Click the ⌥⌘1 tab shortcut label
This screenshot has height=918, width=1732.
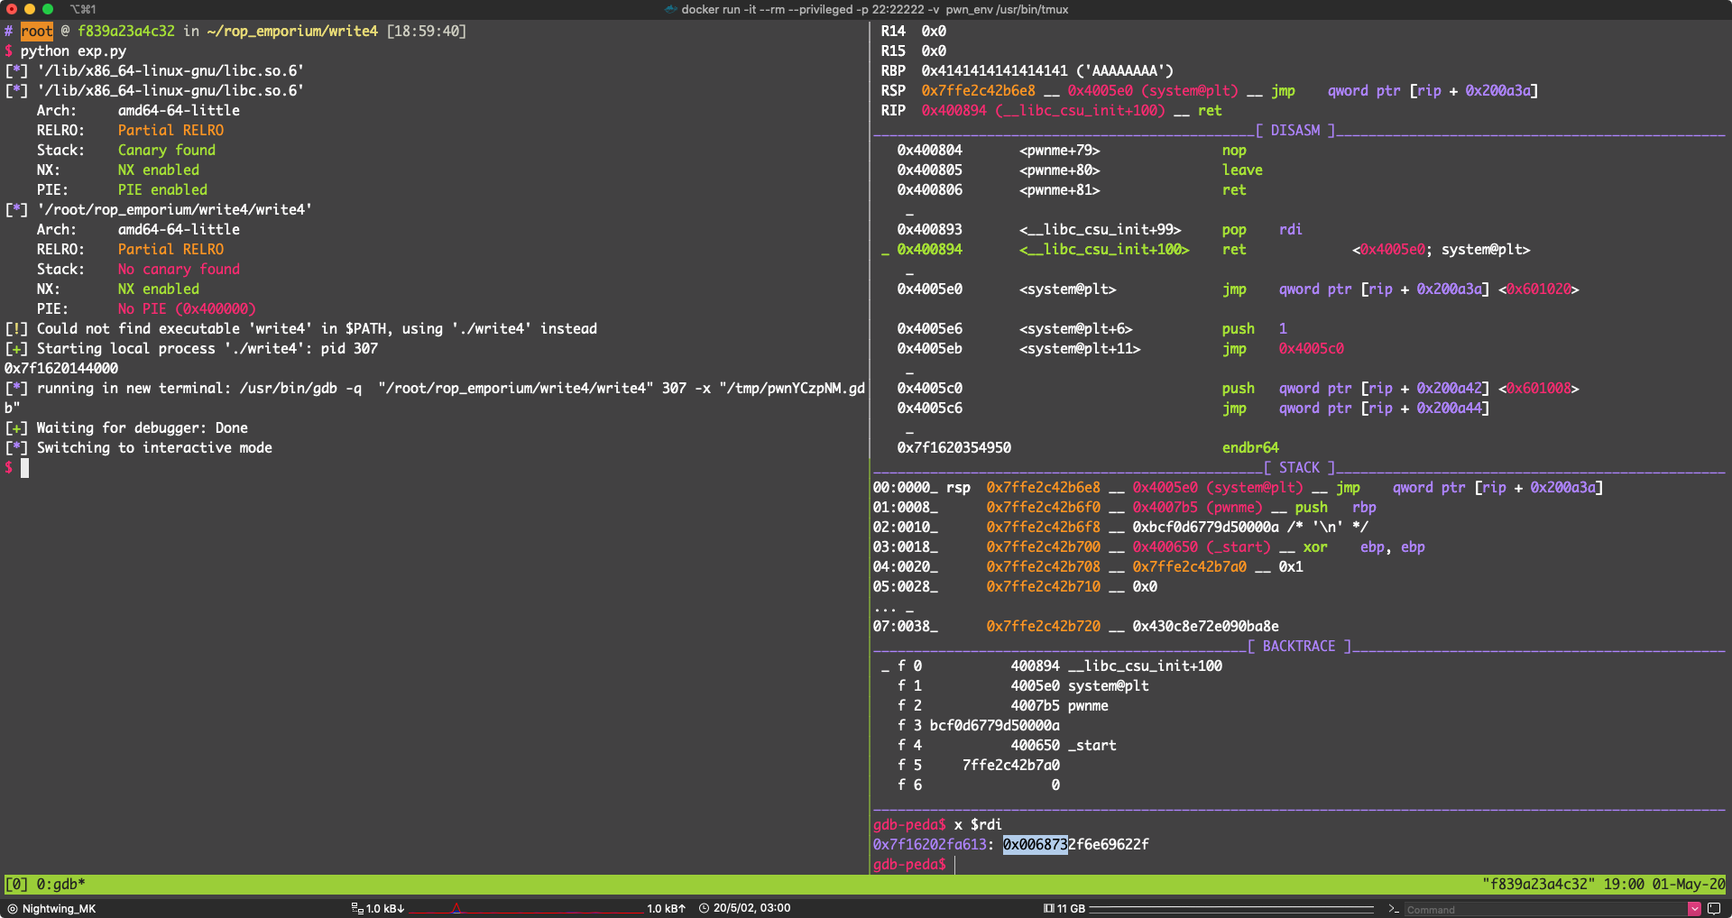(83, 9)
